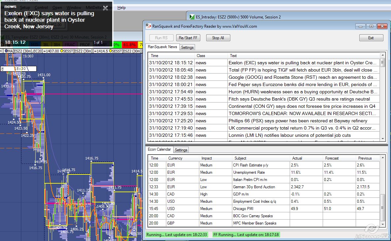Select BOC Gov Carney Speaks row
This screenshot has height=241, width=391.
tap(264, 216)
